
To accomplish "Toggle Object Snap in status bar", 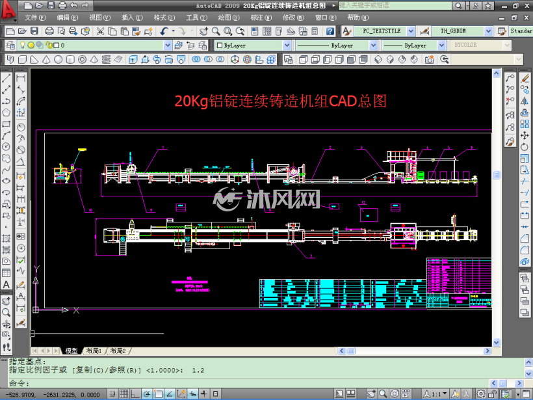I will click(159, 394).
